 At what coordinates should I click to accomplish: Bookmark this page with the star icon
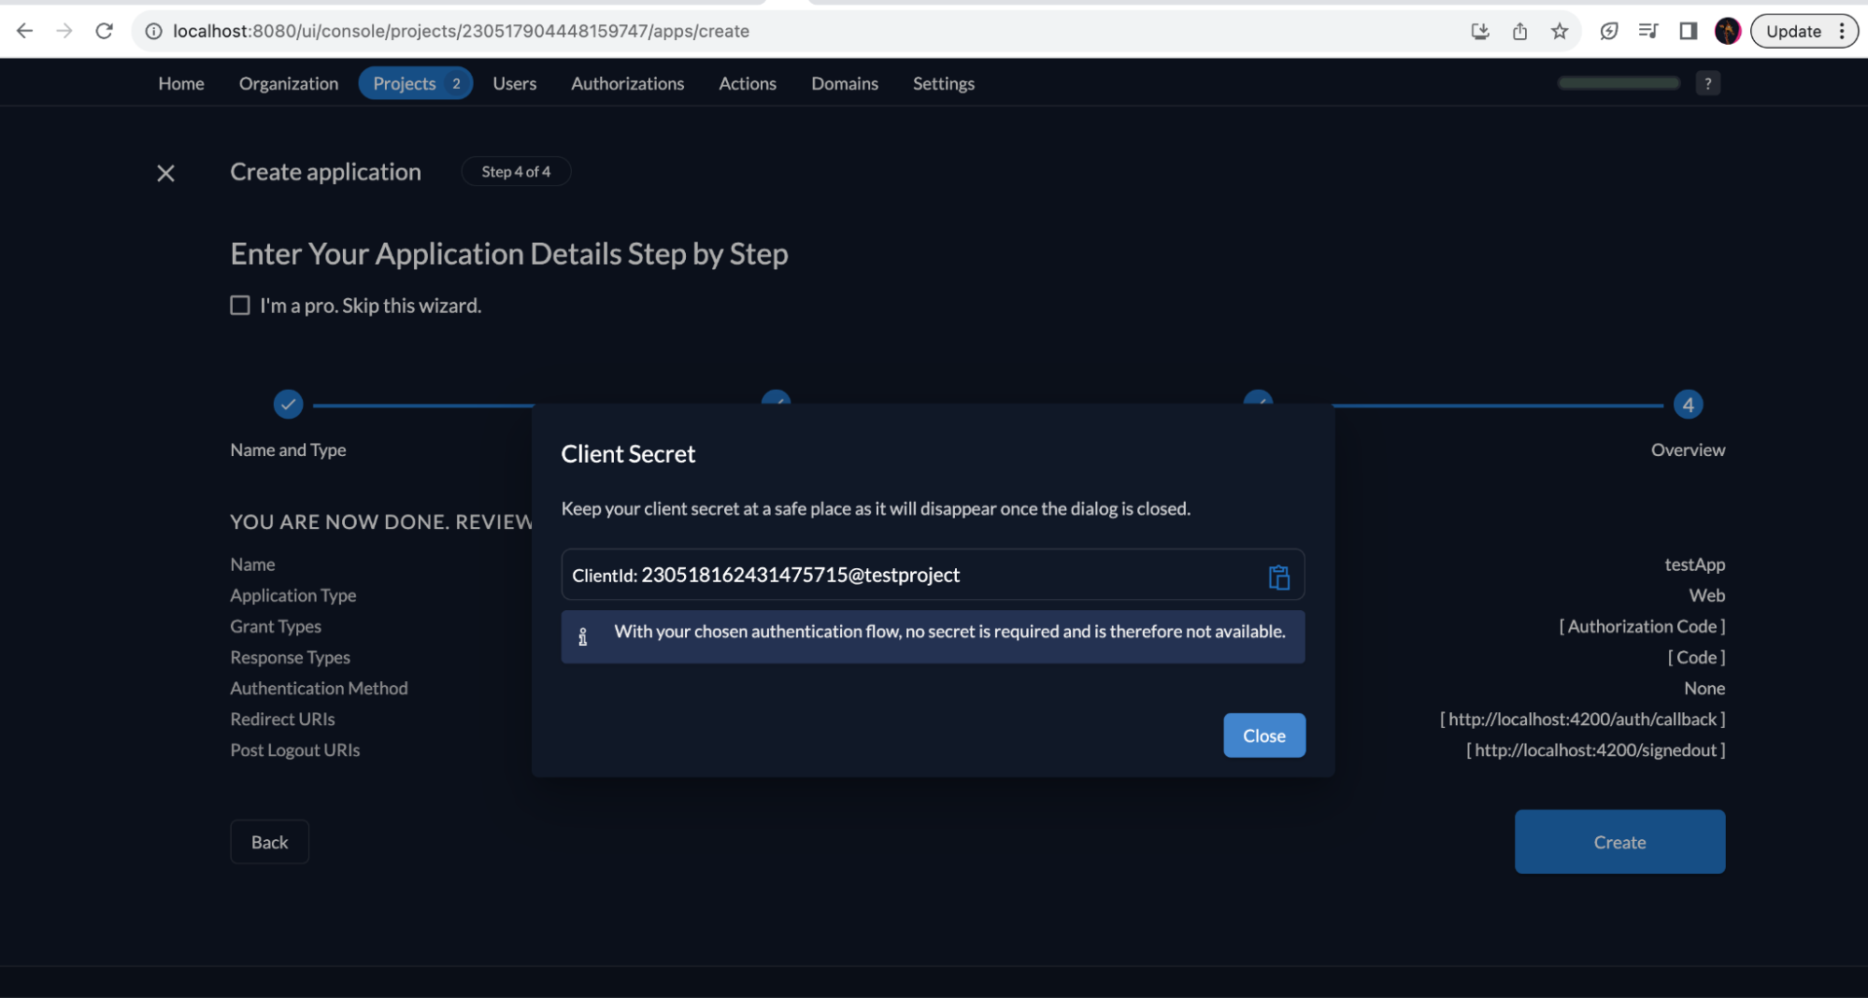[x=1559, y=31]
